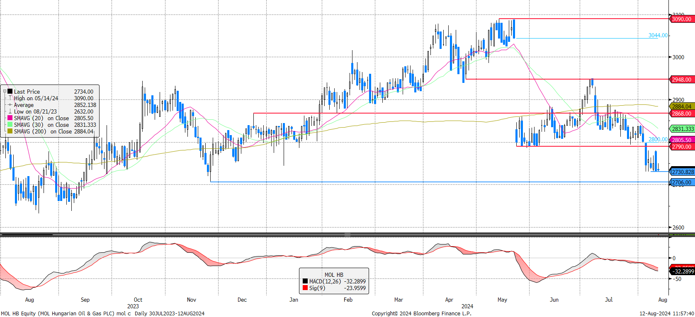Click the 2706.00 blue support tag

pos(681,182)
